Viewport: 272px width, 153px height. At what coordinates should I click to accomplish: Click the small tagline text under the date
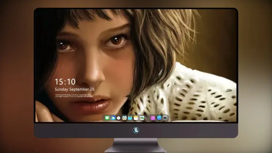pos(74,96)
